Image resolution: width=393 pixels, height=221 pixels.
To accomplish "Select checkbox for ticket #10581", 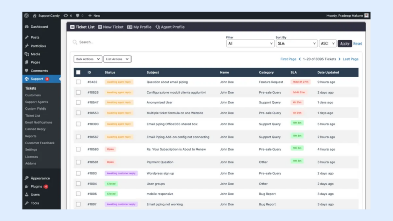I will point(78,162).
